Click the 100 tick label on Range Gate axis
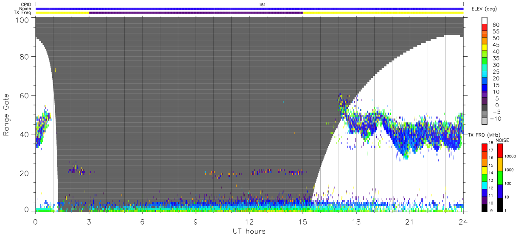This screenshot has width=521, height=240. point(23,20)
